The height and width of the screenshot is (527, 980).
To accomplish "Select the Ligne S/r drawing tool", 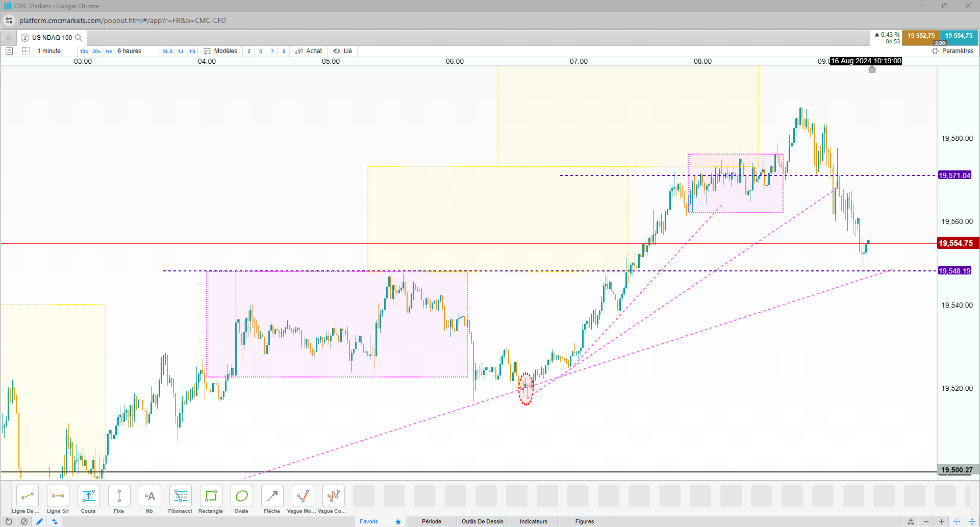I will point(58,496).
